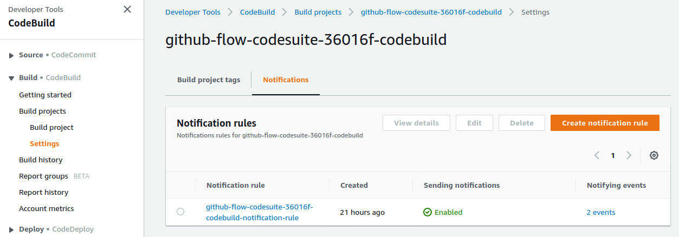Open Build projects in sidebar
Viewport: 679px width, 237px height.
click(x=42, y=111)
